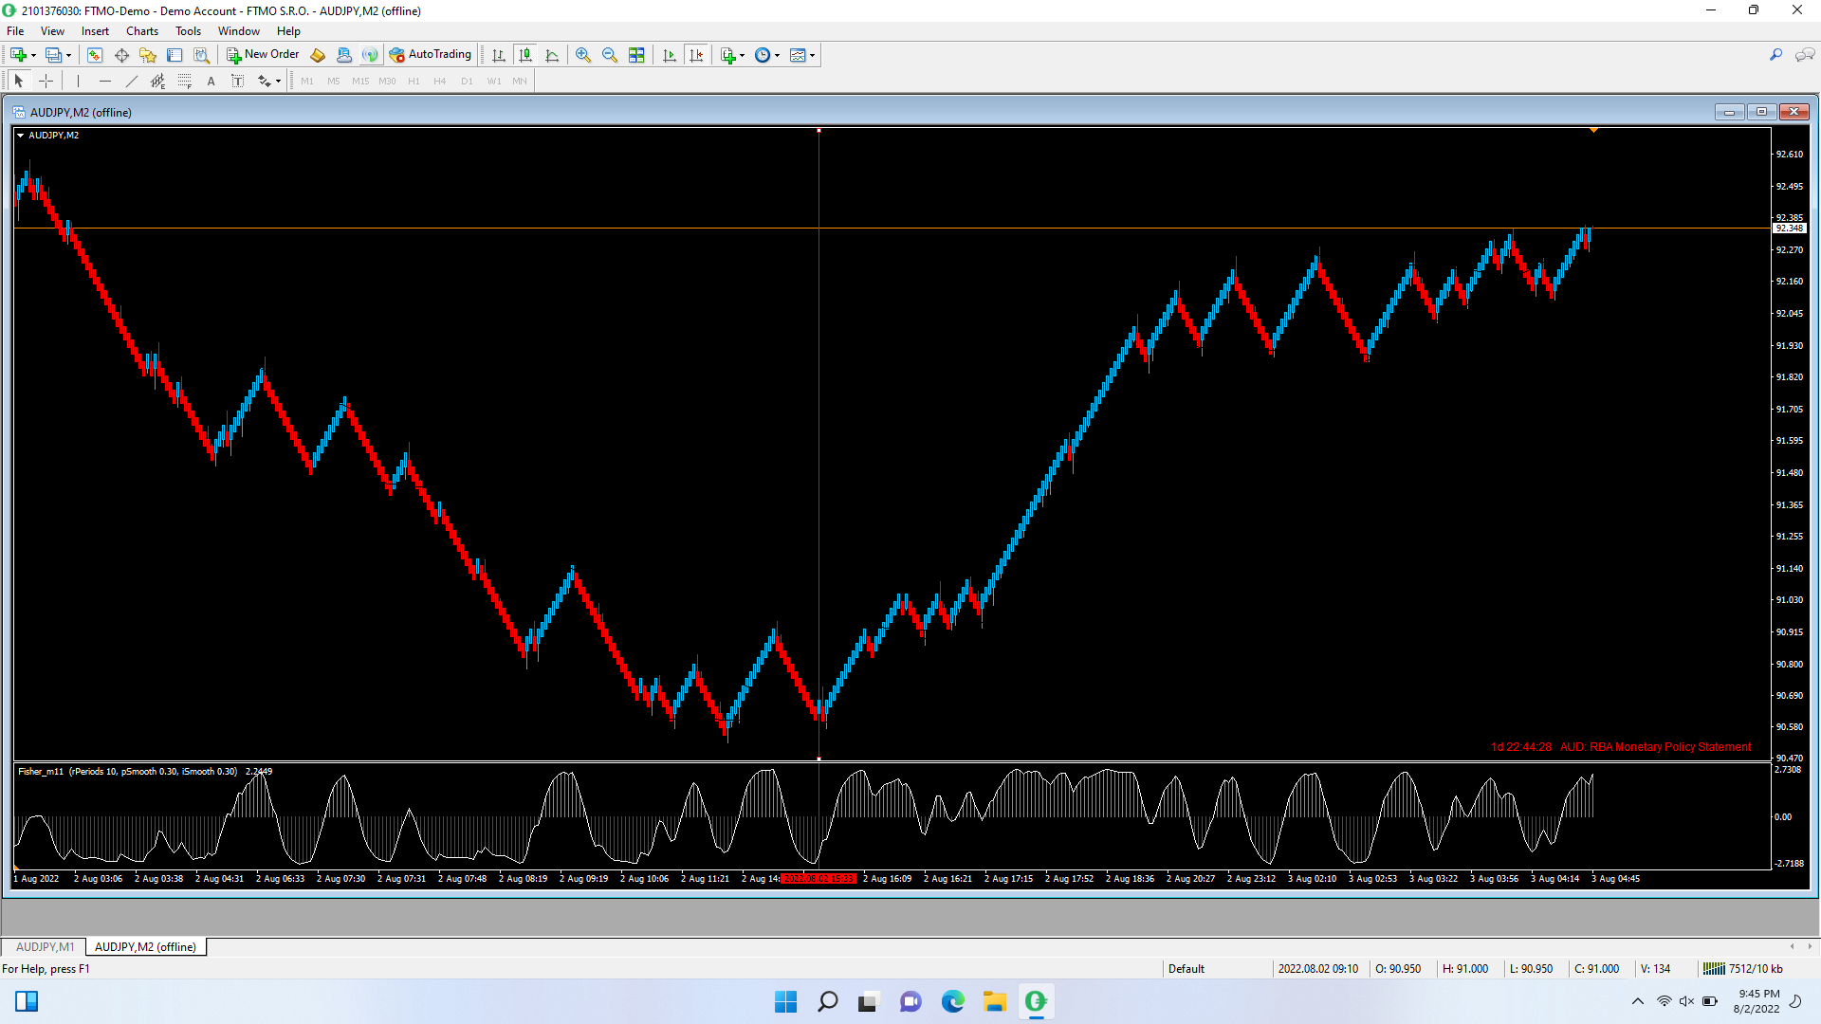1821x1024 pixels.
Task: Open the Charts menu
Action: pos(142,31)
